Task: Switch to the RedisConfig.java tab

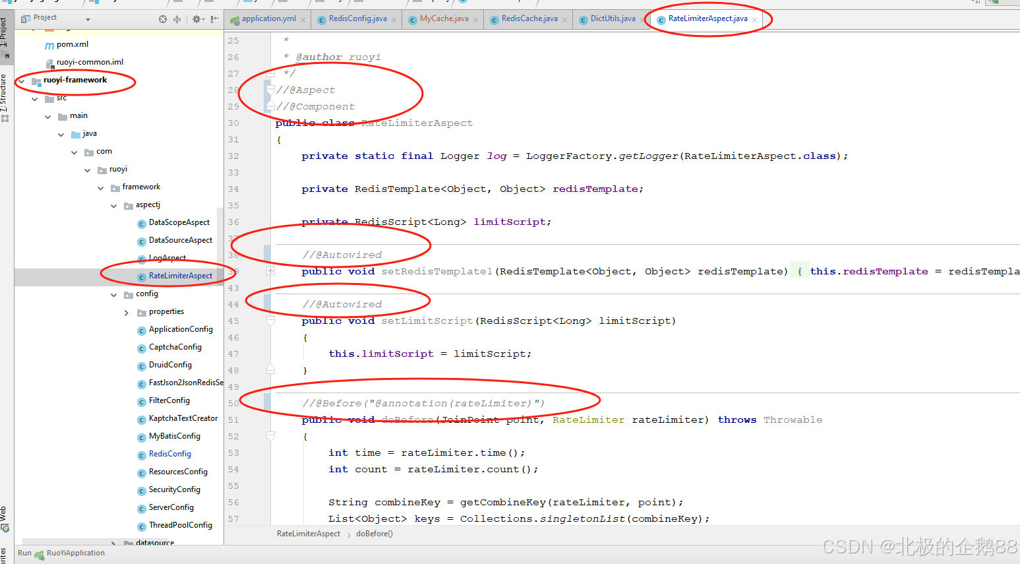Action: tap(357, 18)
